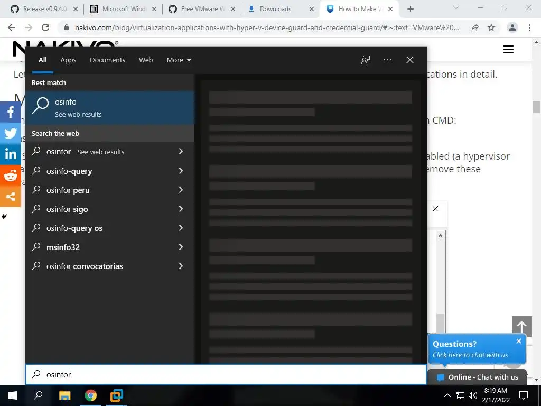The height and width of the screenshot is (406, 541).
Task: Bookmark this page with the star
Action: tap(491, 27)
